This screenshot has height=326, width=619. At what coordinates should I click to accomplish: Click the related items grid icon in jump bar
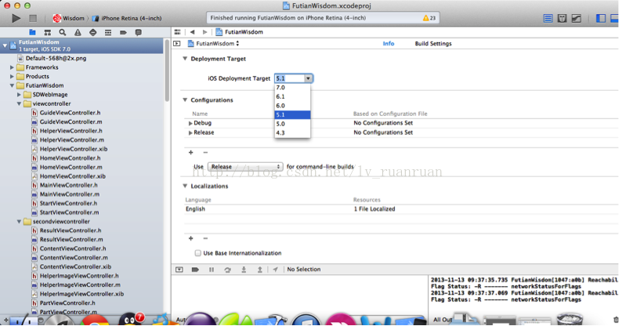pos(177,32)
